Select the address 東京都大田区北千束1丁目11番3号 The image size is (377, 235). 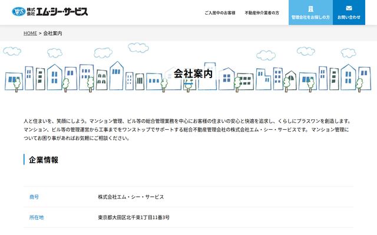pyautogui.click(x=134, y=217)
